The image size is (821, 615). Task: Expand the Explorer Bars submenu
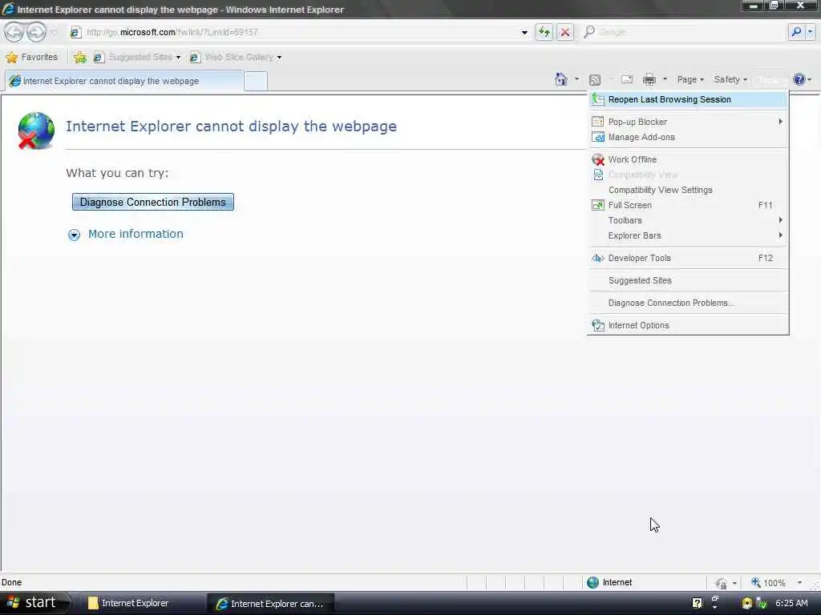pos(688,235)
